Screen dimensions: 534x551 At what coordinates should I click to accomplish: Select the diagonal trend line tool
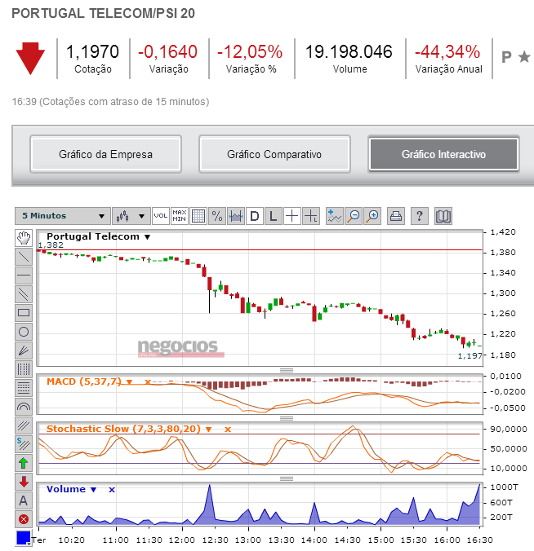coord(24,257)
